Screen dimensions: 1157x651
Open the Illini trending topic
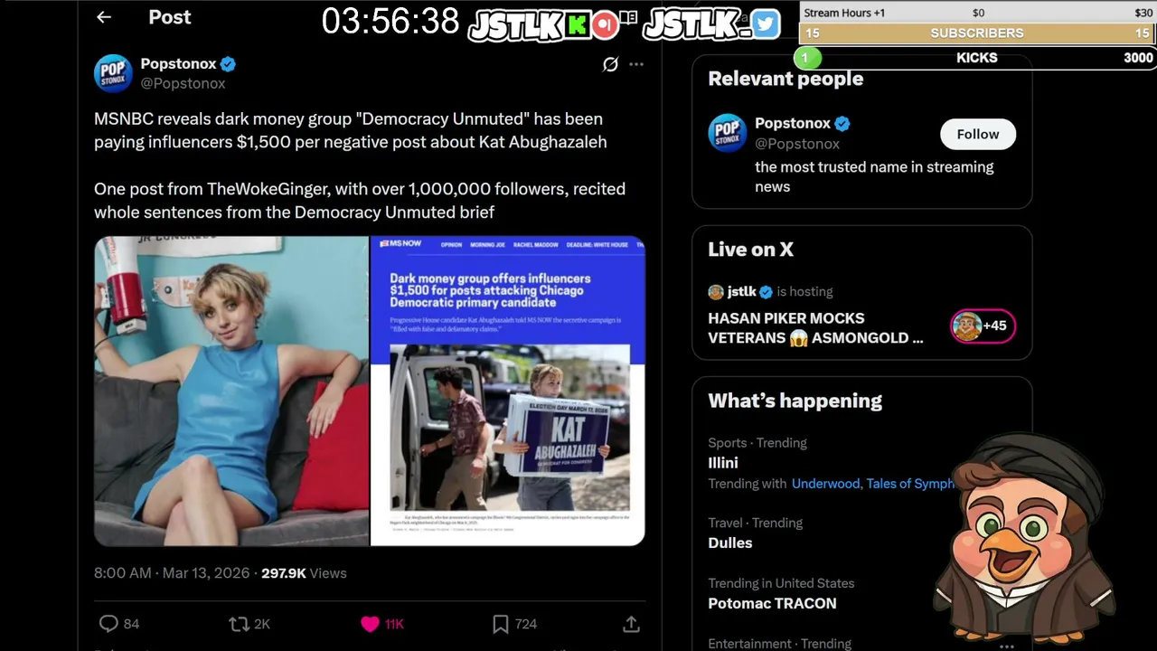coord(723,462)
